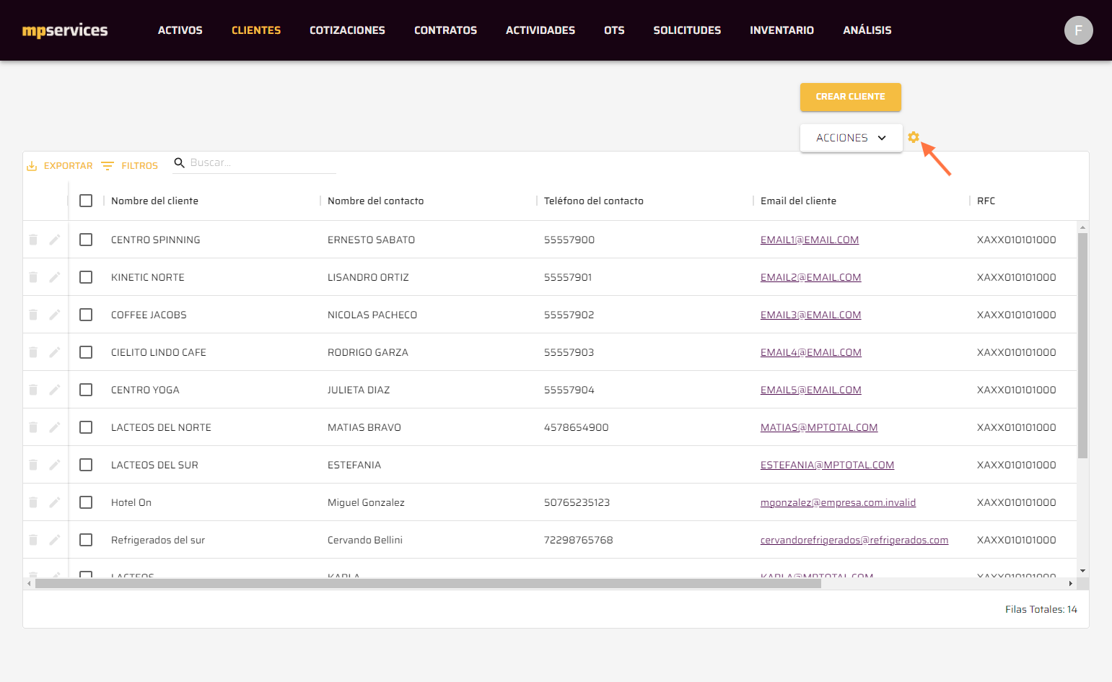Check the KINETIC NORTE row checkbox
This screenshot has width=1112, height=682.
pyautogui.click(x=86, y=277)
